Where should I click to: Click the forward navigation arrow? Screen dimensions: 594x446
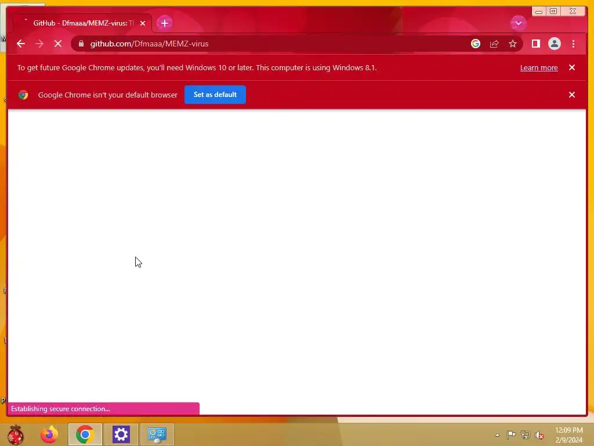click(x=39, y=44)
